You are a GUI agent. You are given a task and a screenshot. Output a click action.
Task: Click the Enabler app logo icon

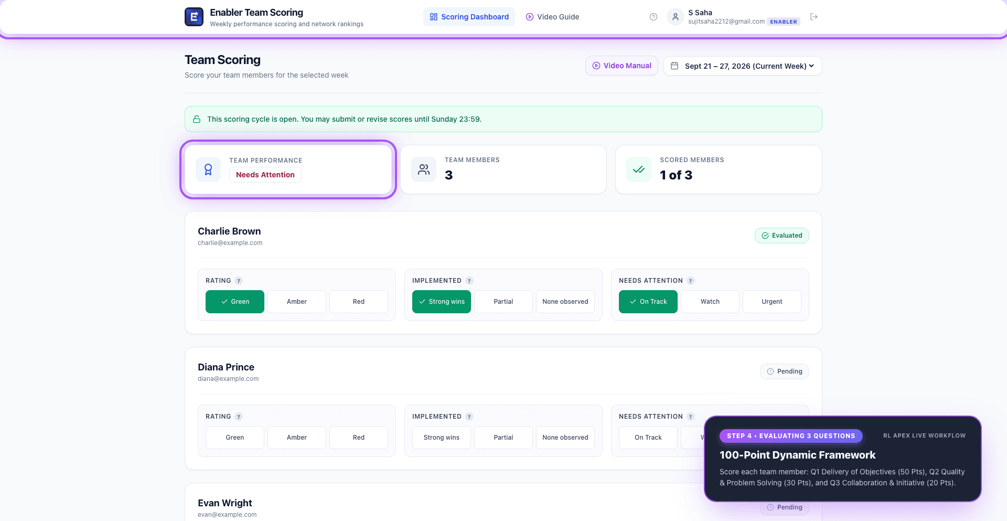[x=194, y=17]
